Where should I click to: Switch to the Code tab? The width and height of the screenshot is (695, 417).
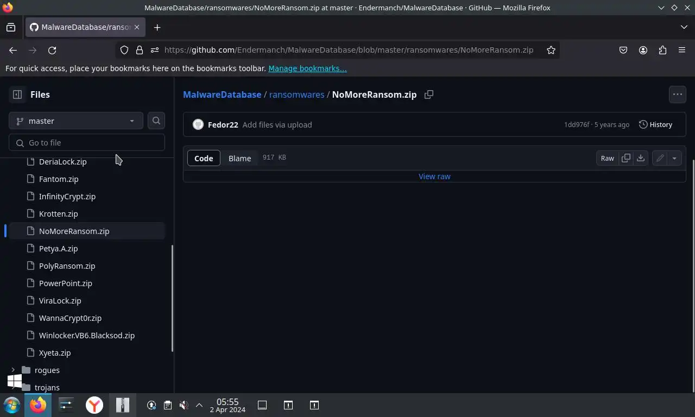point(204,158)
